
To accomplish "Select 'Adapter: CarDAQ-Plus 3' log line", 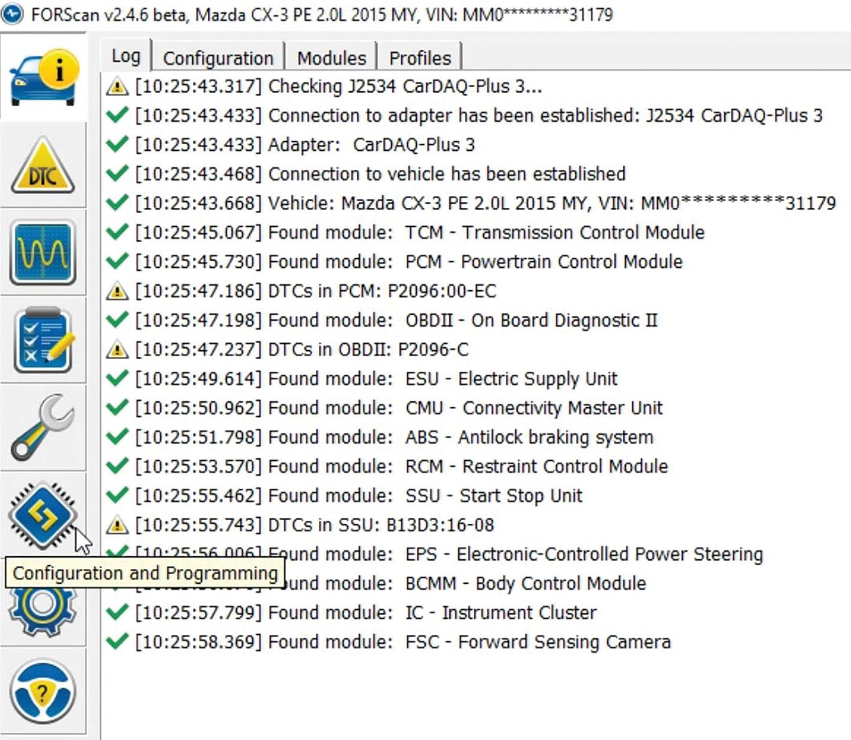I will (305, 145).
